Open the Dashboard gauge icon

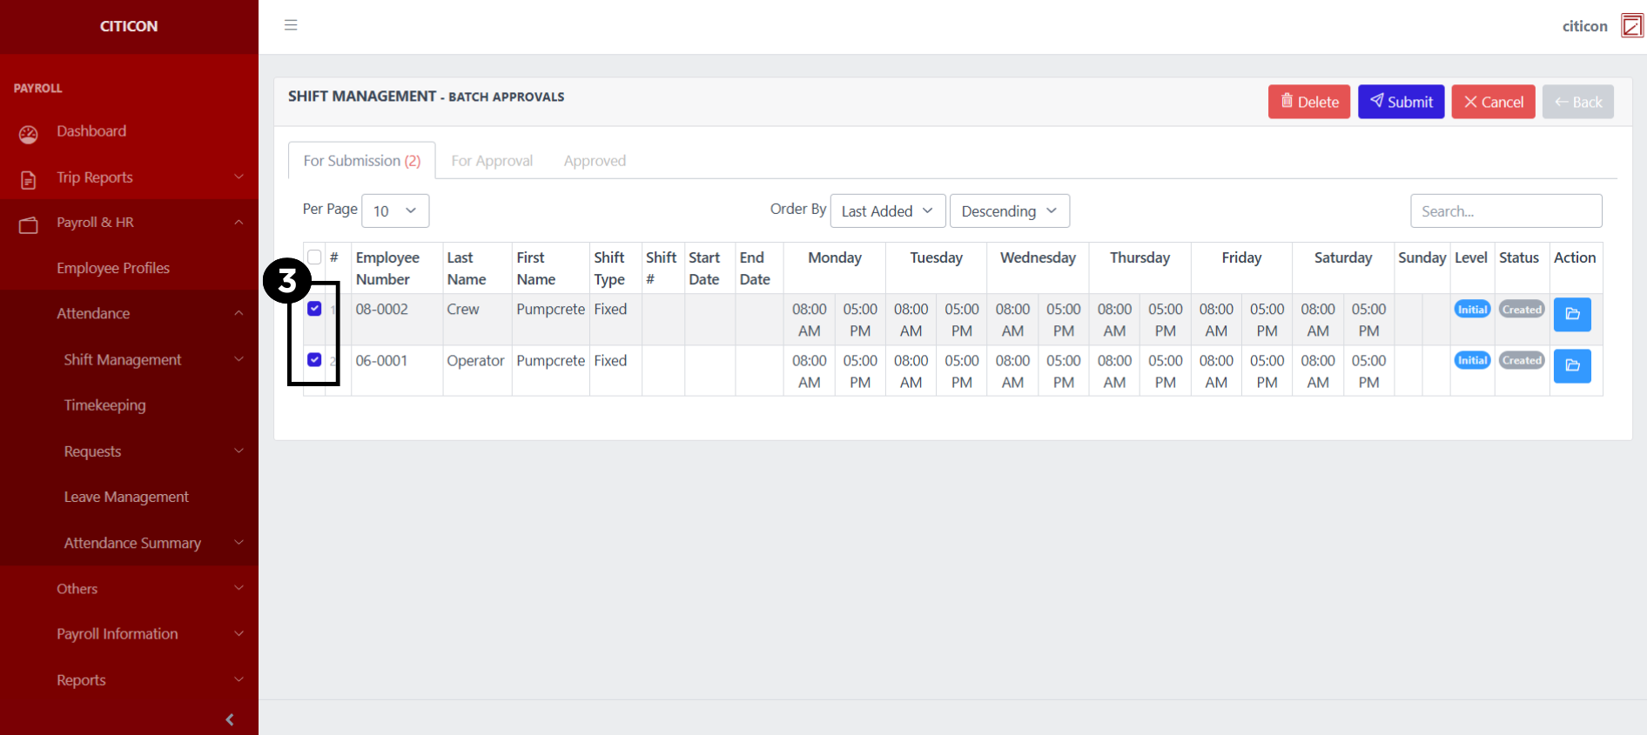pyautogui.click(x=29, y=134)
